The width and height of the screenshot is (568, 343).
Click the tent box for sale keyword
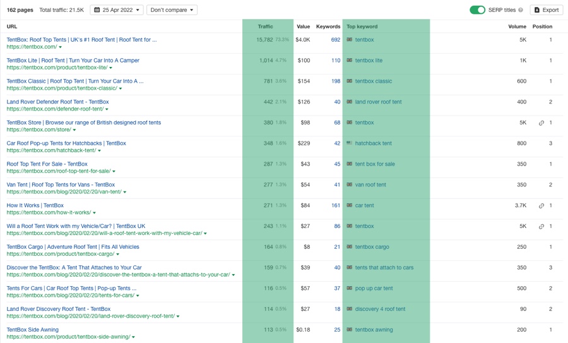point(375,164)
